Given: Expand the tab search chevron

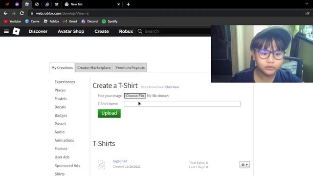Looking at the screenshot, I should coord(307,4).
